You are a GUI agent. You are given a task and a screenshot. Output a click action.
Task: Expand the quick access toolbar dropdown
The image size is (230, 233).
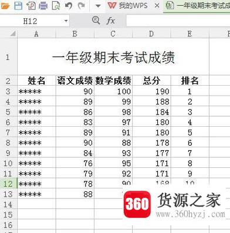pos(98,6)
